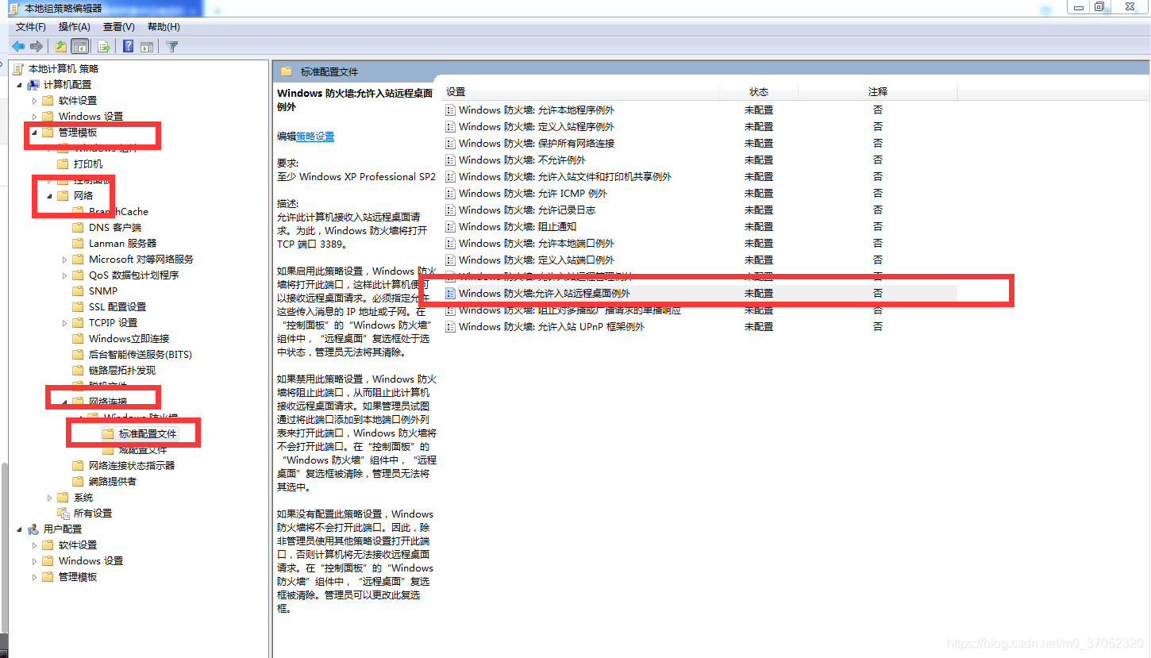This screenshot has height=658, width=1151.
Task: Open the 查看(V) menu
Action: pos(118,27)
